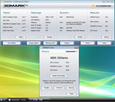
Task: Launch the Demo... button
Action: pyautogui.click(x=87, y=43)
